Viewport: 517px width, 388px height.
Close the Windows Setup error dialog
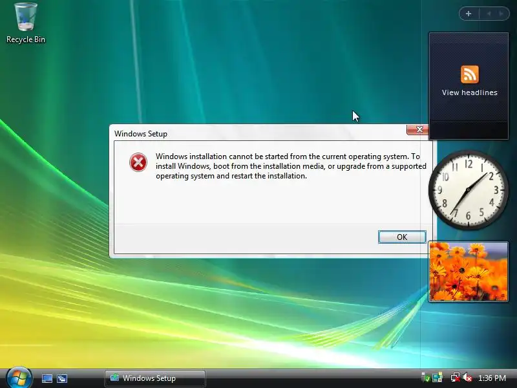417,129
